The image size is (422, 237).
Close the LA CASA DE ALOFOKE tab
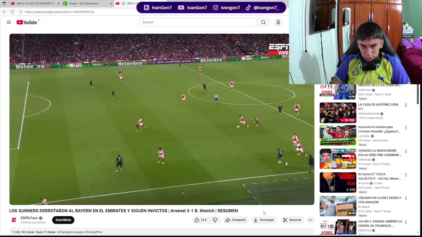(59, 3)
